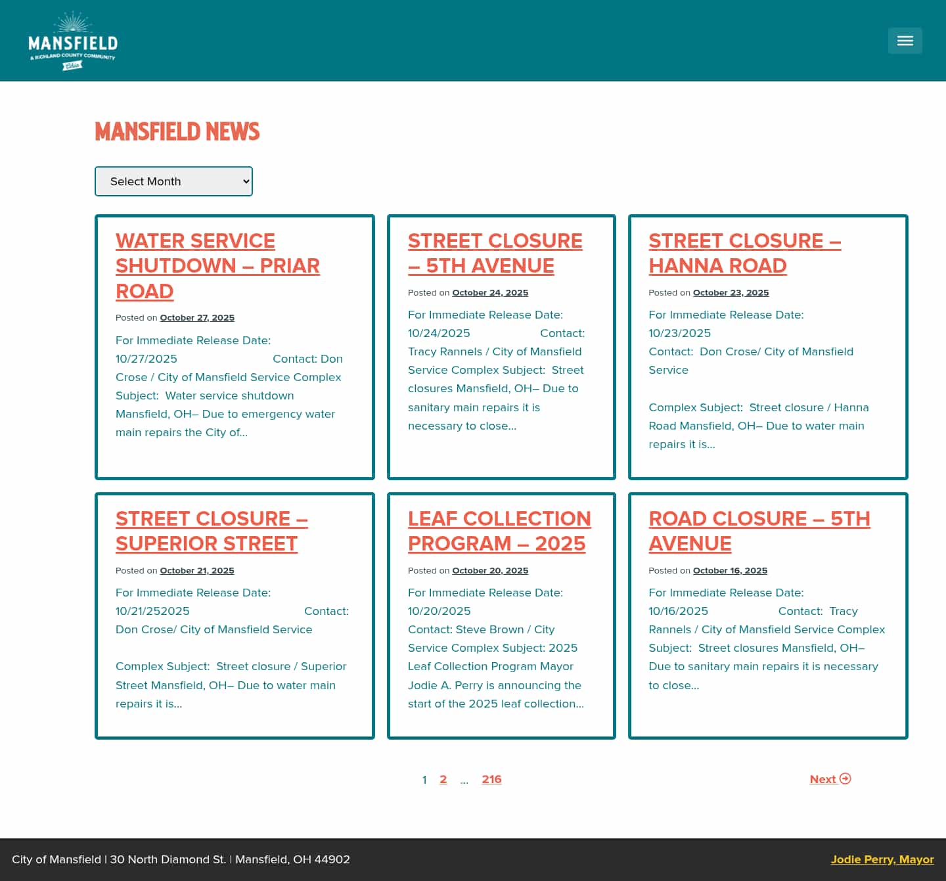Click the Mansfield city logo
The image size is (946, 881).
click(x=72, y=39)
